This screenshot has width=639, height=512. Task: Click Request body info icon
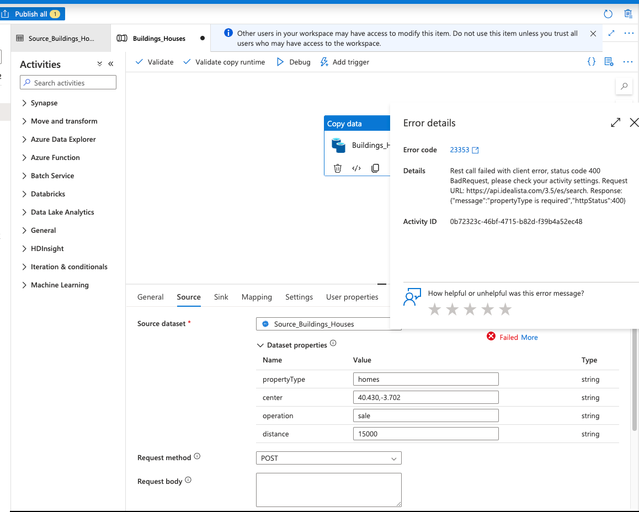[188, 480]
